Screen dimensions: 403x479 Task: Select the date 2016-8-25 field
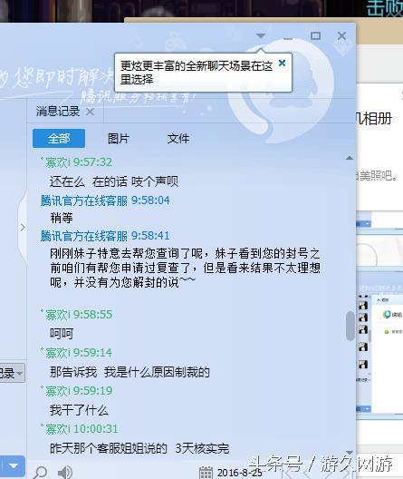pyautogui.click(x=239, y=473)
